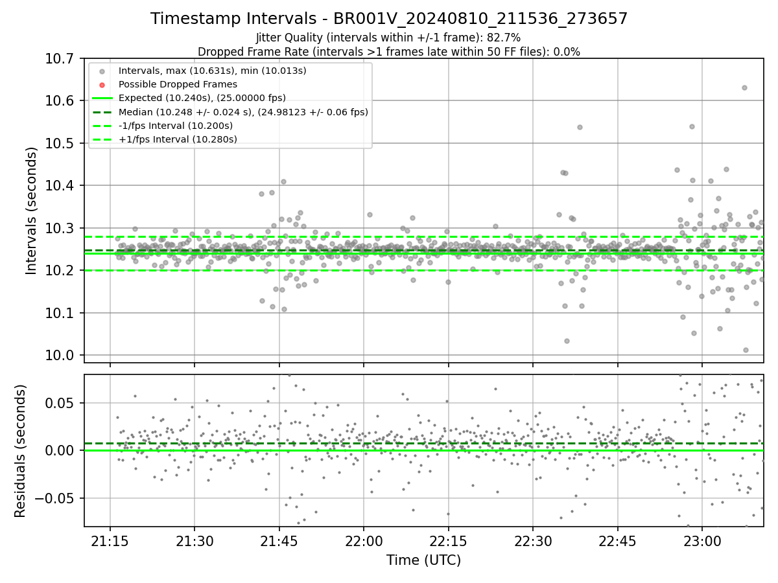Click the 10.4 y-axis tick label
Screen dimensions: 778x583
coord(61,186)
